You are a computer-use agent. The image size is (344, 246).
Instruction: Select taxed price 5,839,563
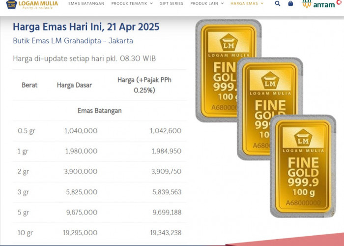pyautogui.click(x=167, y=192)
